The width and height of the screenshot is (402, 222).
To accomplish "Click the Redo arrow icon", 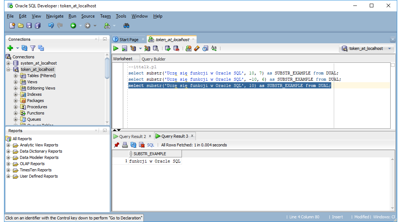I will (x=60, y=26).
